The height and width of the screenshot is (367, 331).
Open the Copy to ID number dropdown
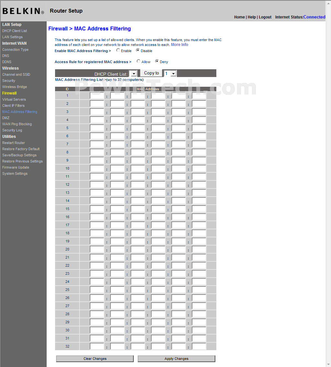(170, 73)
